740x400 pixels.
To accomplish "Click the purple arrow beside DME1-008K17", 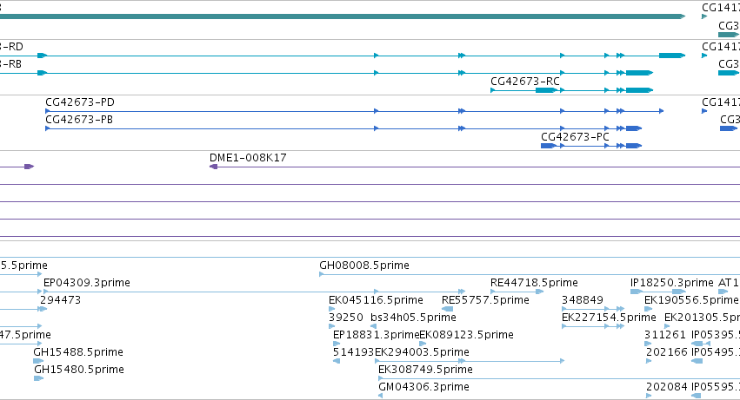I will (213, 167).
